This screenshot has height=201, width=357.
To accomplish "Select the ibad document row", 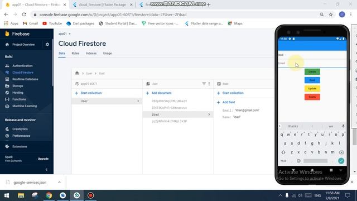I will coord(178,114).
